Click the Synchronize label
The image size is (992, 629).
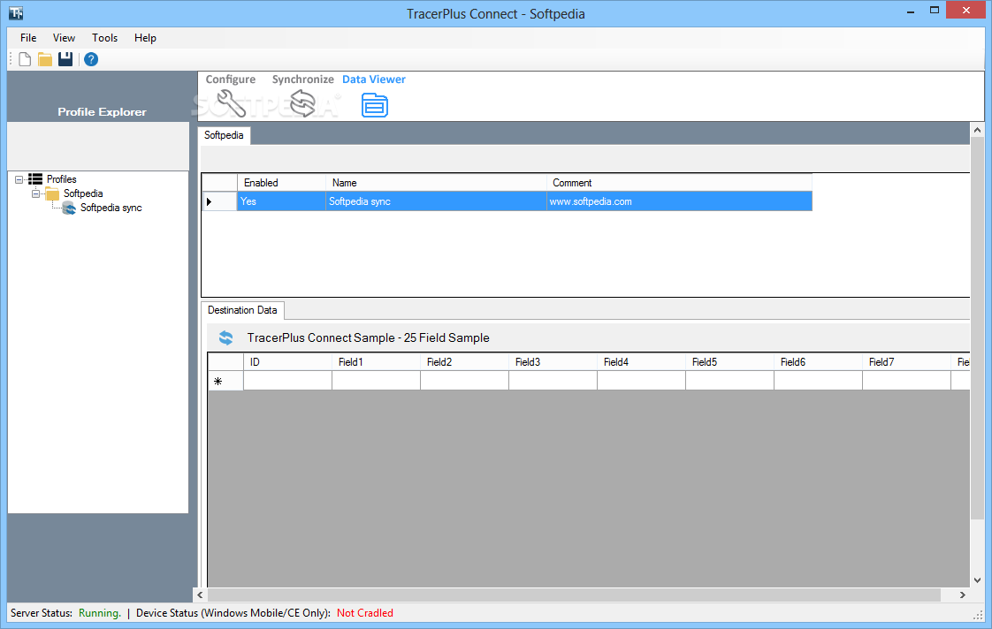point(303,79)
